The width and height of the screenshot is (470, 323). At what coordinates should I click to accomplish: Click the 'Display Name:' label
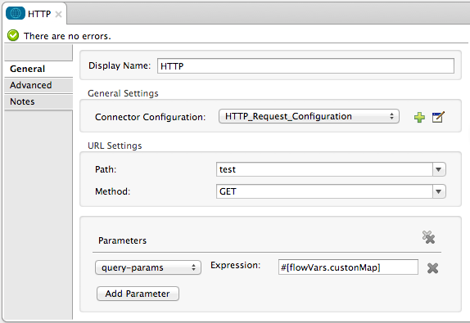[x=120, y=65]
